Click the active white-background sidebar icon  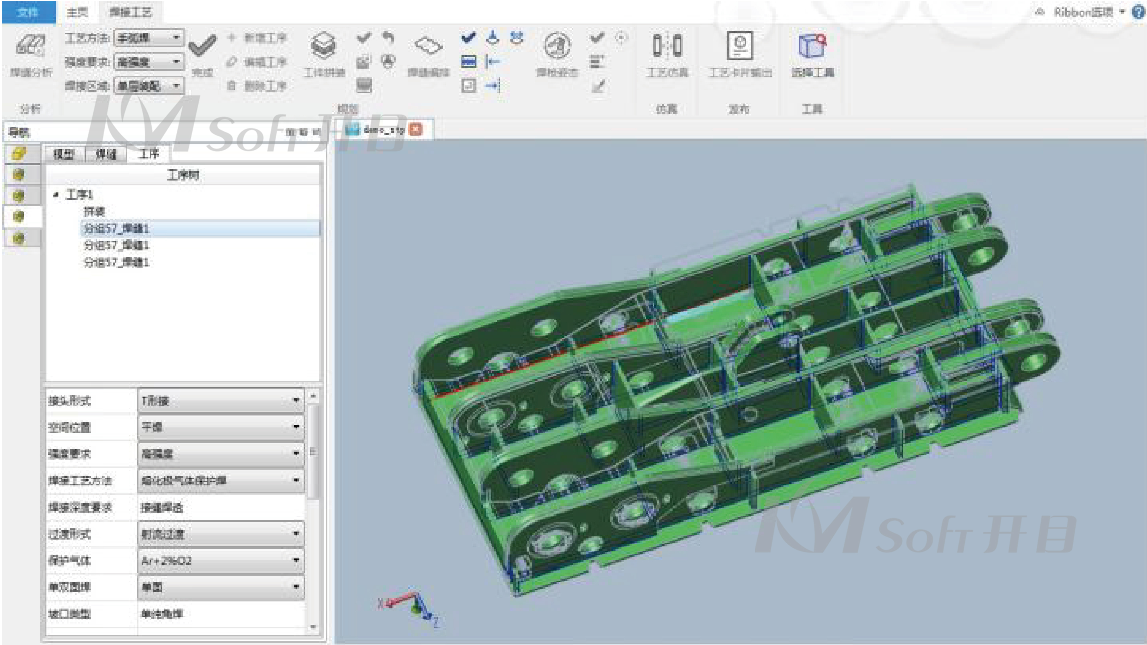coord(19,216)
